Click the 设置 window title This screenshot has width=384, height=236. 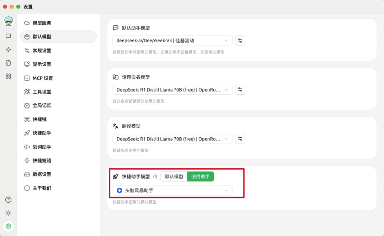(28, 7)
